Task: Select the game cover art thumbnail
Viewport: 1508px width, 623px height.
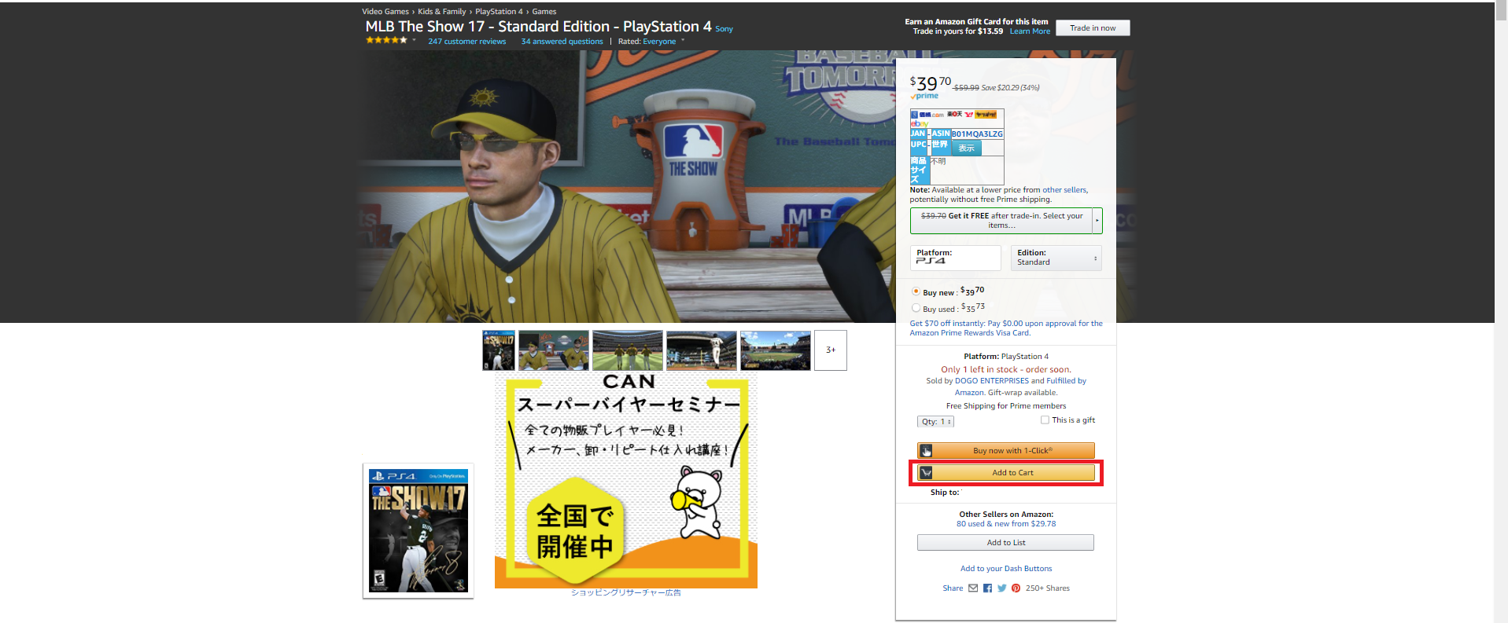Action: pyautogui.click(x=499, y=350)
